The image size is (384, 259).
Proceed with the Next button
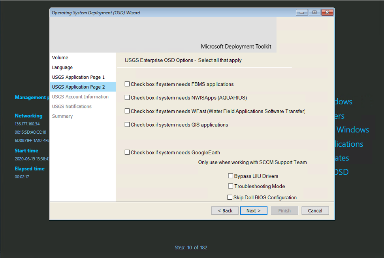[x=254, y=211]
